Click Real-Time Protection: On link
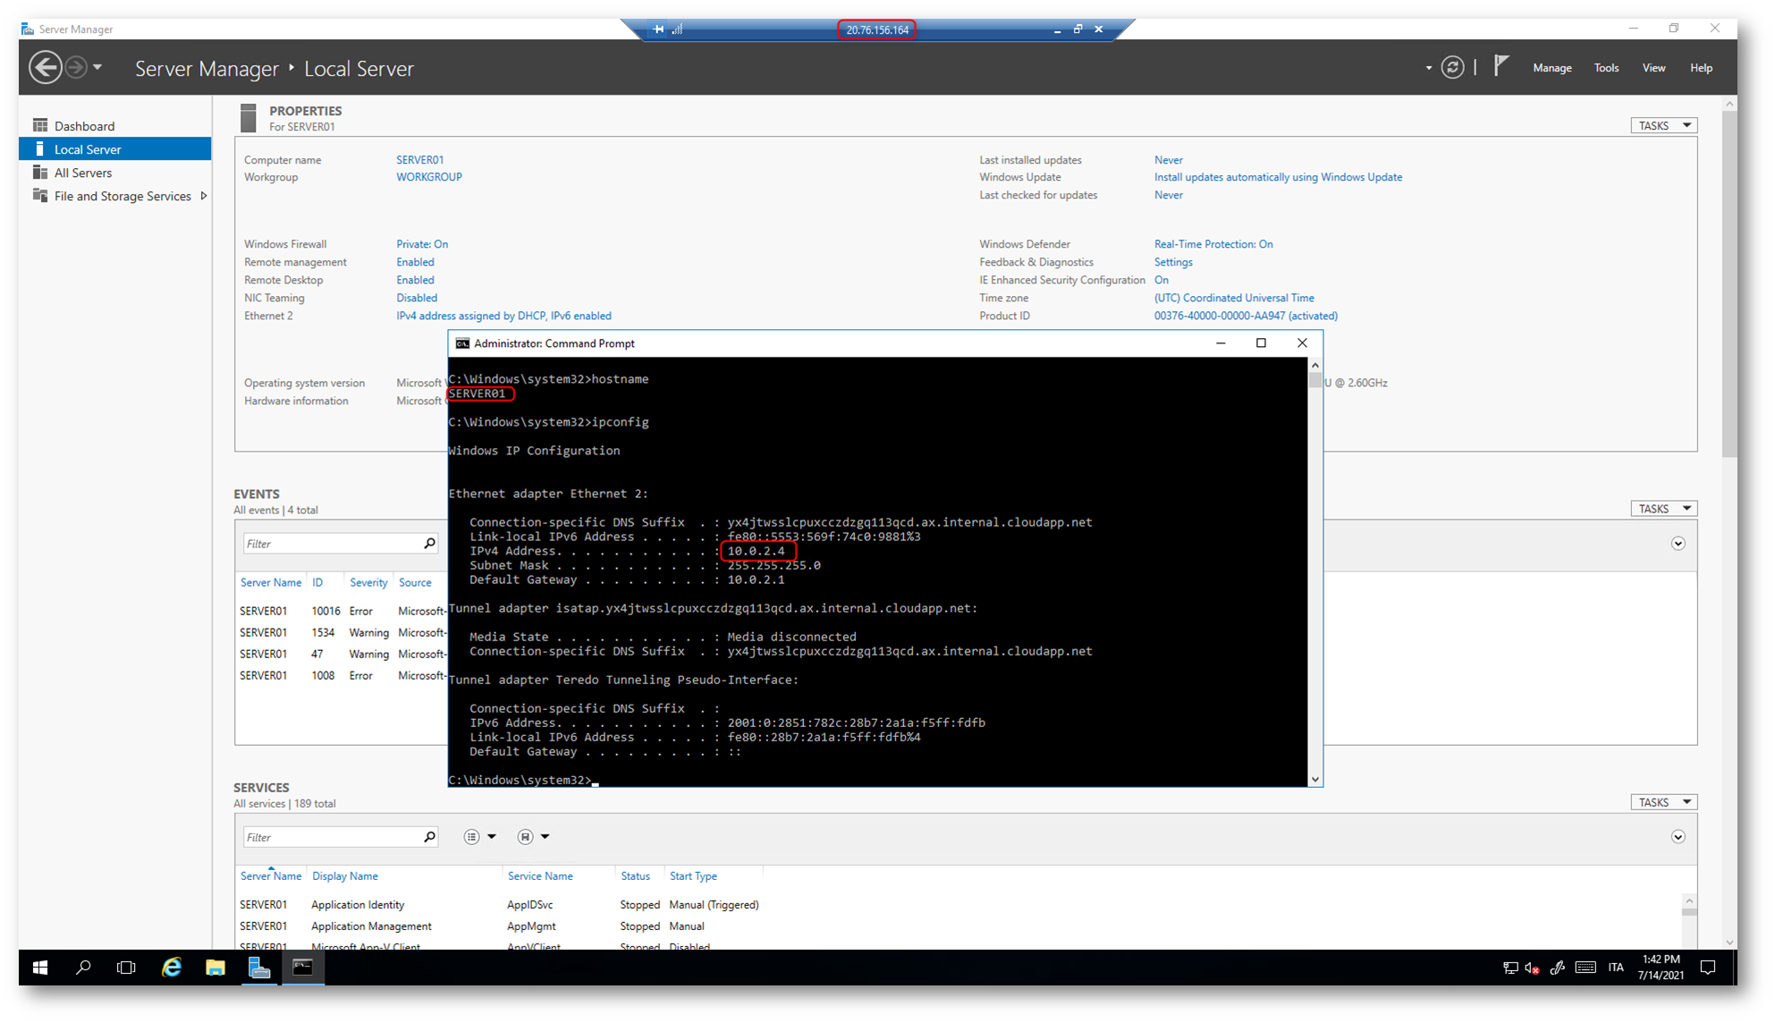1775x1023 pixels. click(x=1213, y=244)
